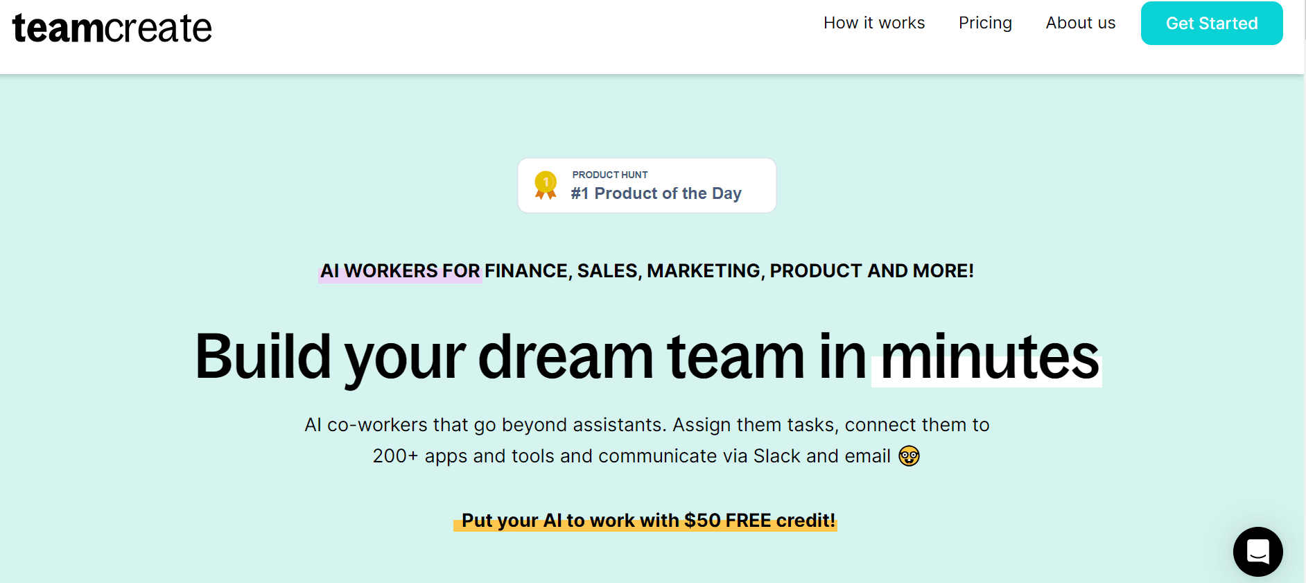Click the 'AI WORKERS FOR' highlighted text
This screenshot has width=1306, height=583.
point(399,271)
